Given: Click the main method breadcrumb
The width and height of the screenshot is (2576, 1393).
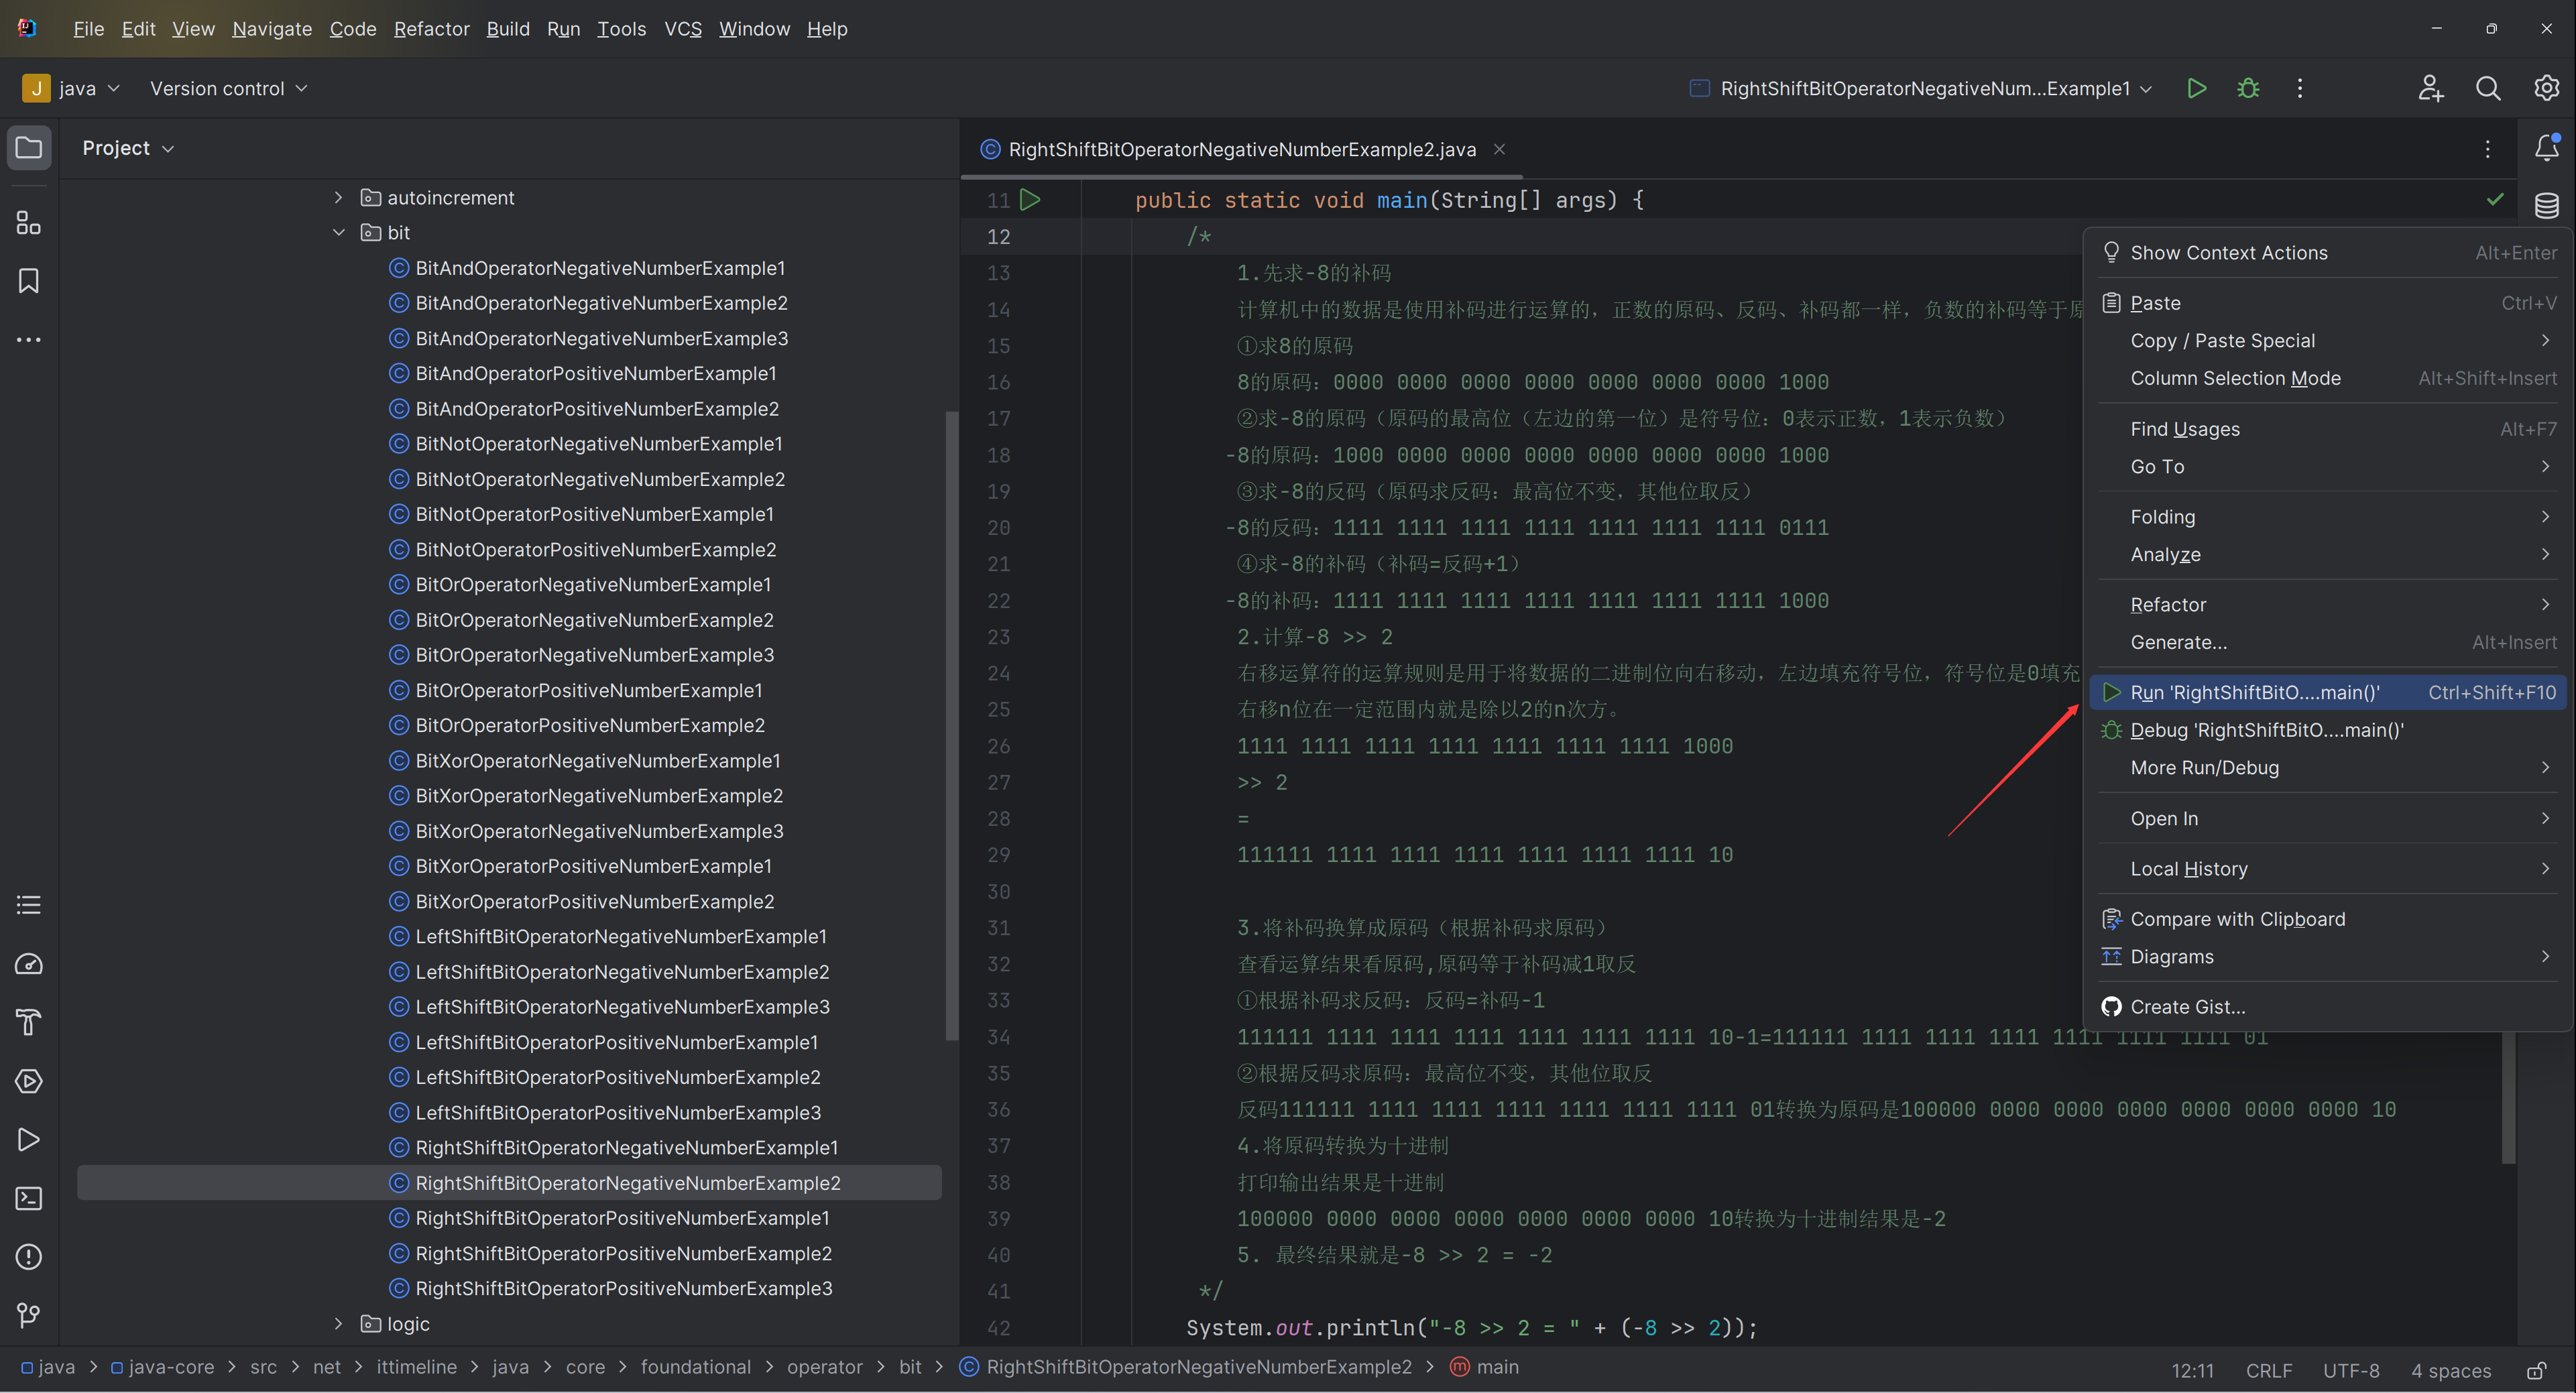Looking at the screenshot, I should pyautogui.click(x=1485, y=1367).
